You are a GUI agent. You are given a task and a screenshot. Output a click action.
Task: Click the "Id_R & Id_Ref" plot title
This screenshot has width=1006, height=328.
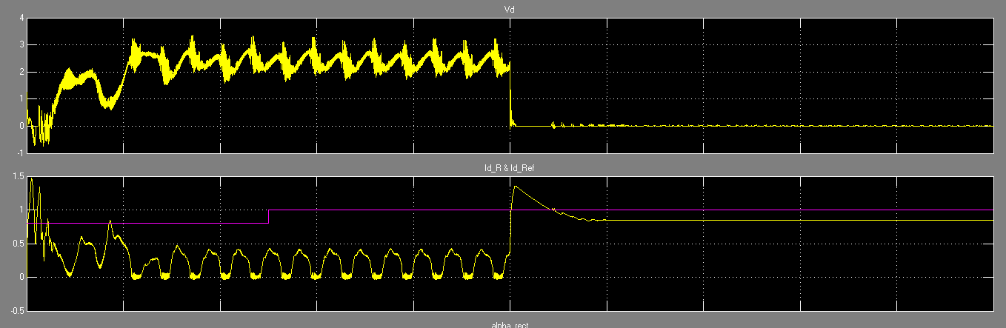[x=509, y=169]
